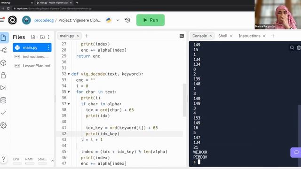
Task: Clear the console with trash icon
Action: tap(299, 47)
